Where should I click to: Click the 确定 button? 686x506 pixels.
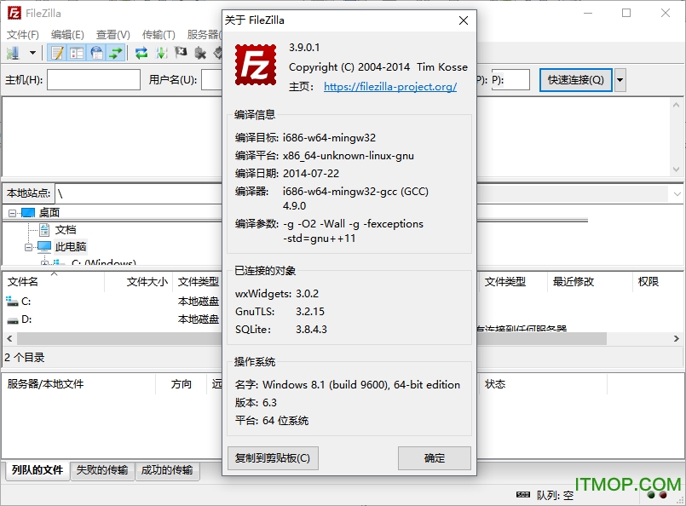[x=435, y=458]
